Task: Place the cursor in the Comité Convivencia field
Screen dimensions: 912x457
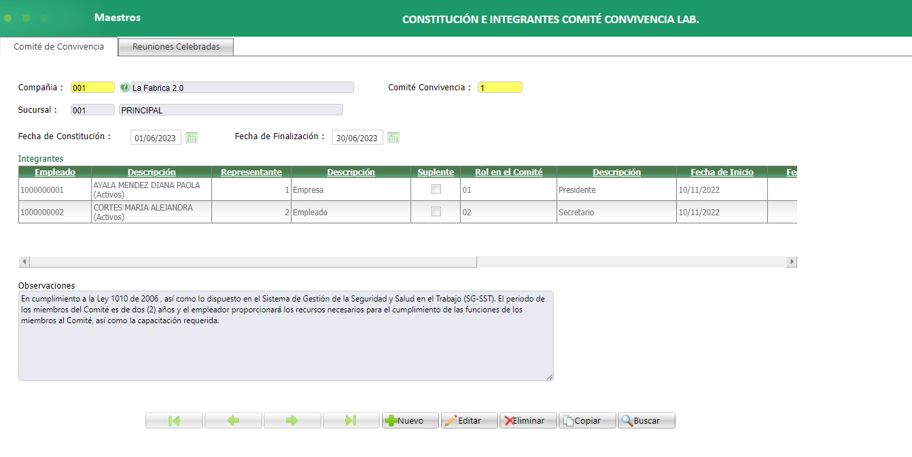Action: click(x=499, y=87)
